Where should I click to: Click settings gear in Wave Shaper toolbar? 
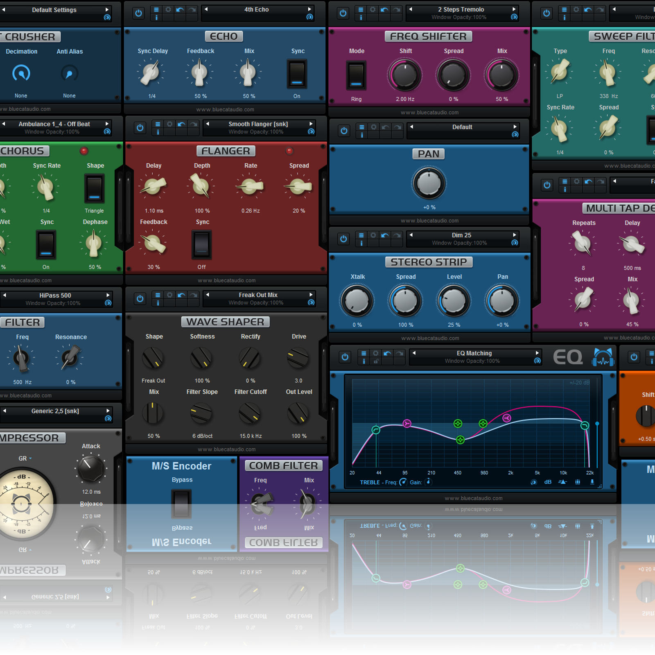169,295
